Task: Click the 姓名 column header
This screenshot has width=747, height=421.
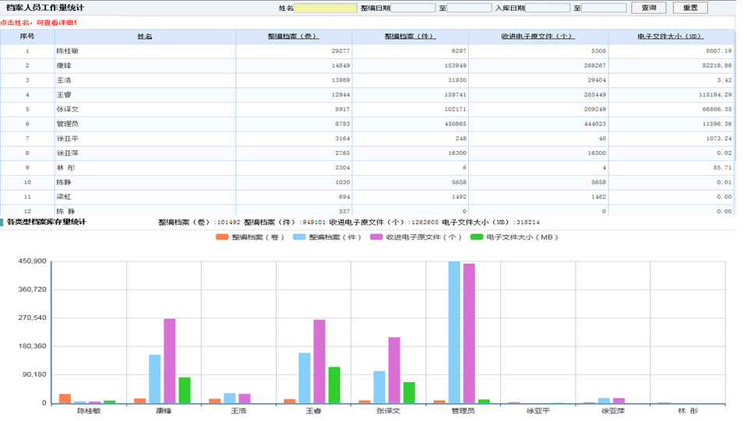Action: pos(145,37)
